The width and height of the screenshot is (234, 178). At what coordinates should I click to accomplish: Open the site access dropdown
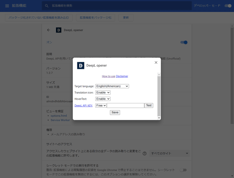point(170,153)
